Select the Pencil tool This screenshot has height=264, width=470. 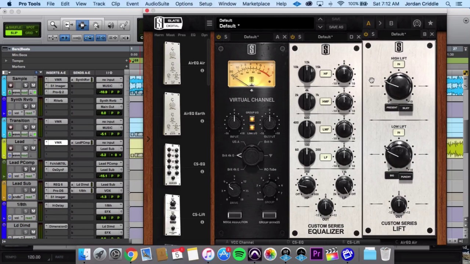124,25
